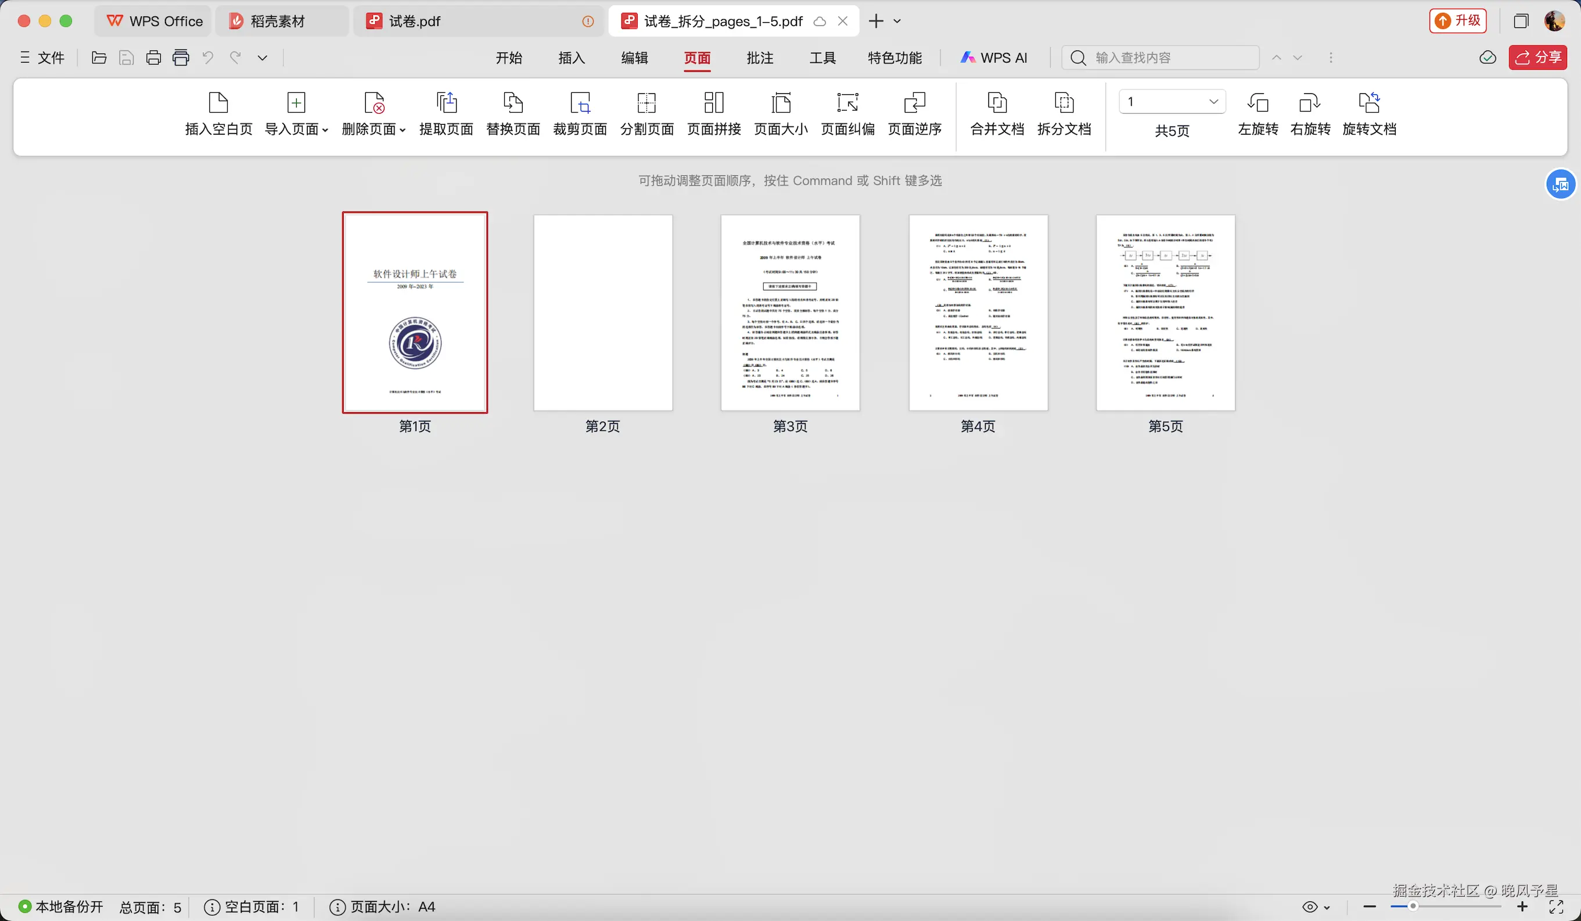Click the Insert Blank Page icon (插入空白页)

coord(218,103)
